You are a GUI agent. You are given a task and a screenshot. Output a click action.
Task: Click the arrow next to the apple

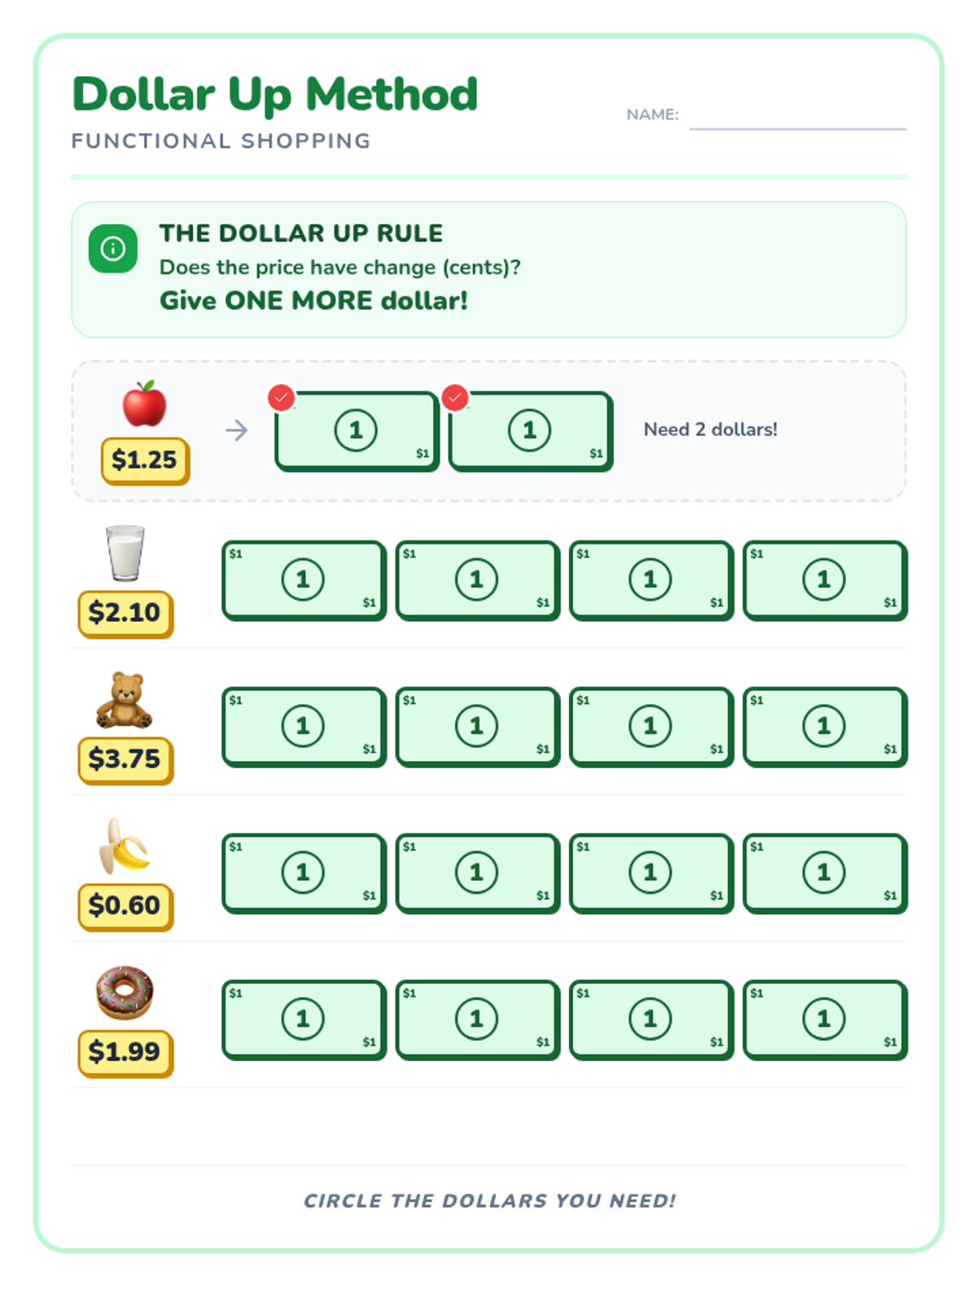pos(236,430)
